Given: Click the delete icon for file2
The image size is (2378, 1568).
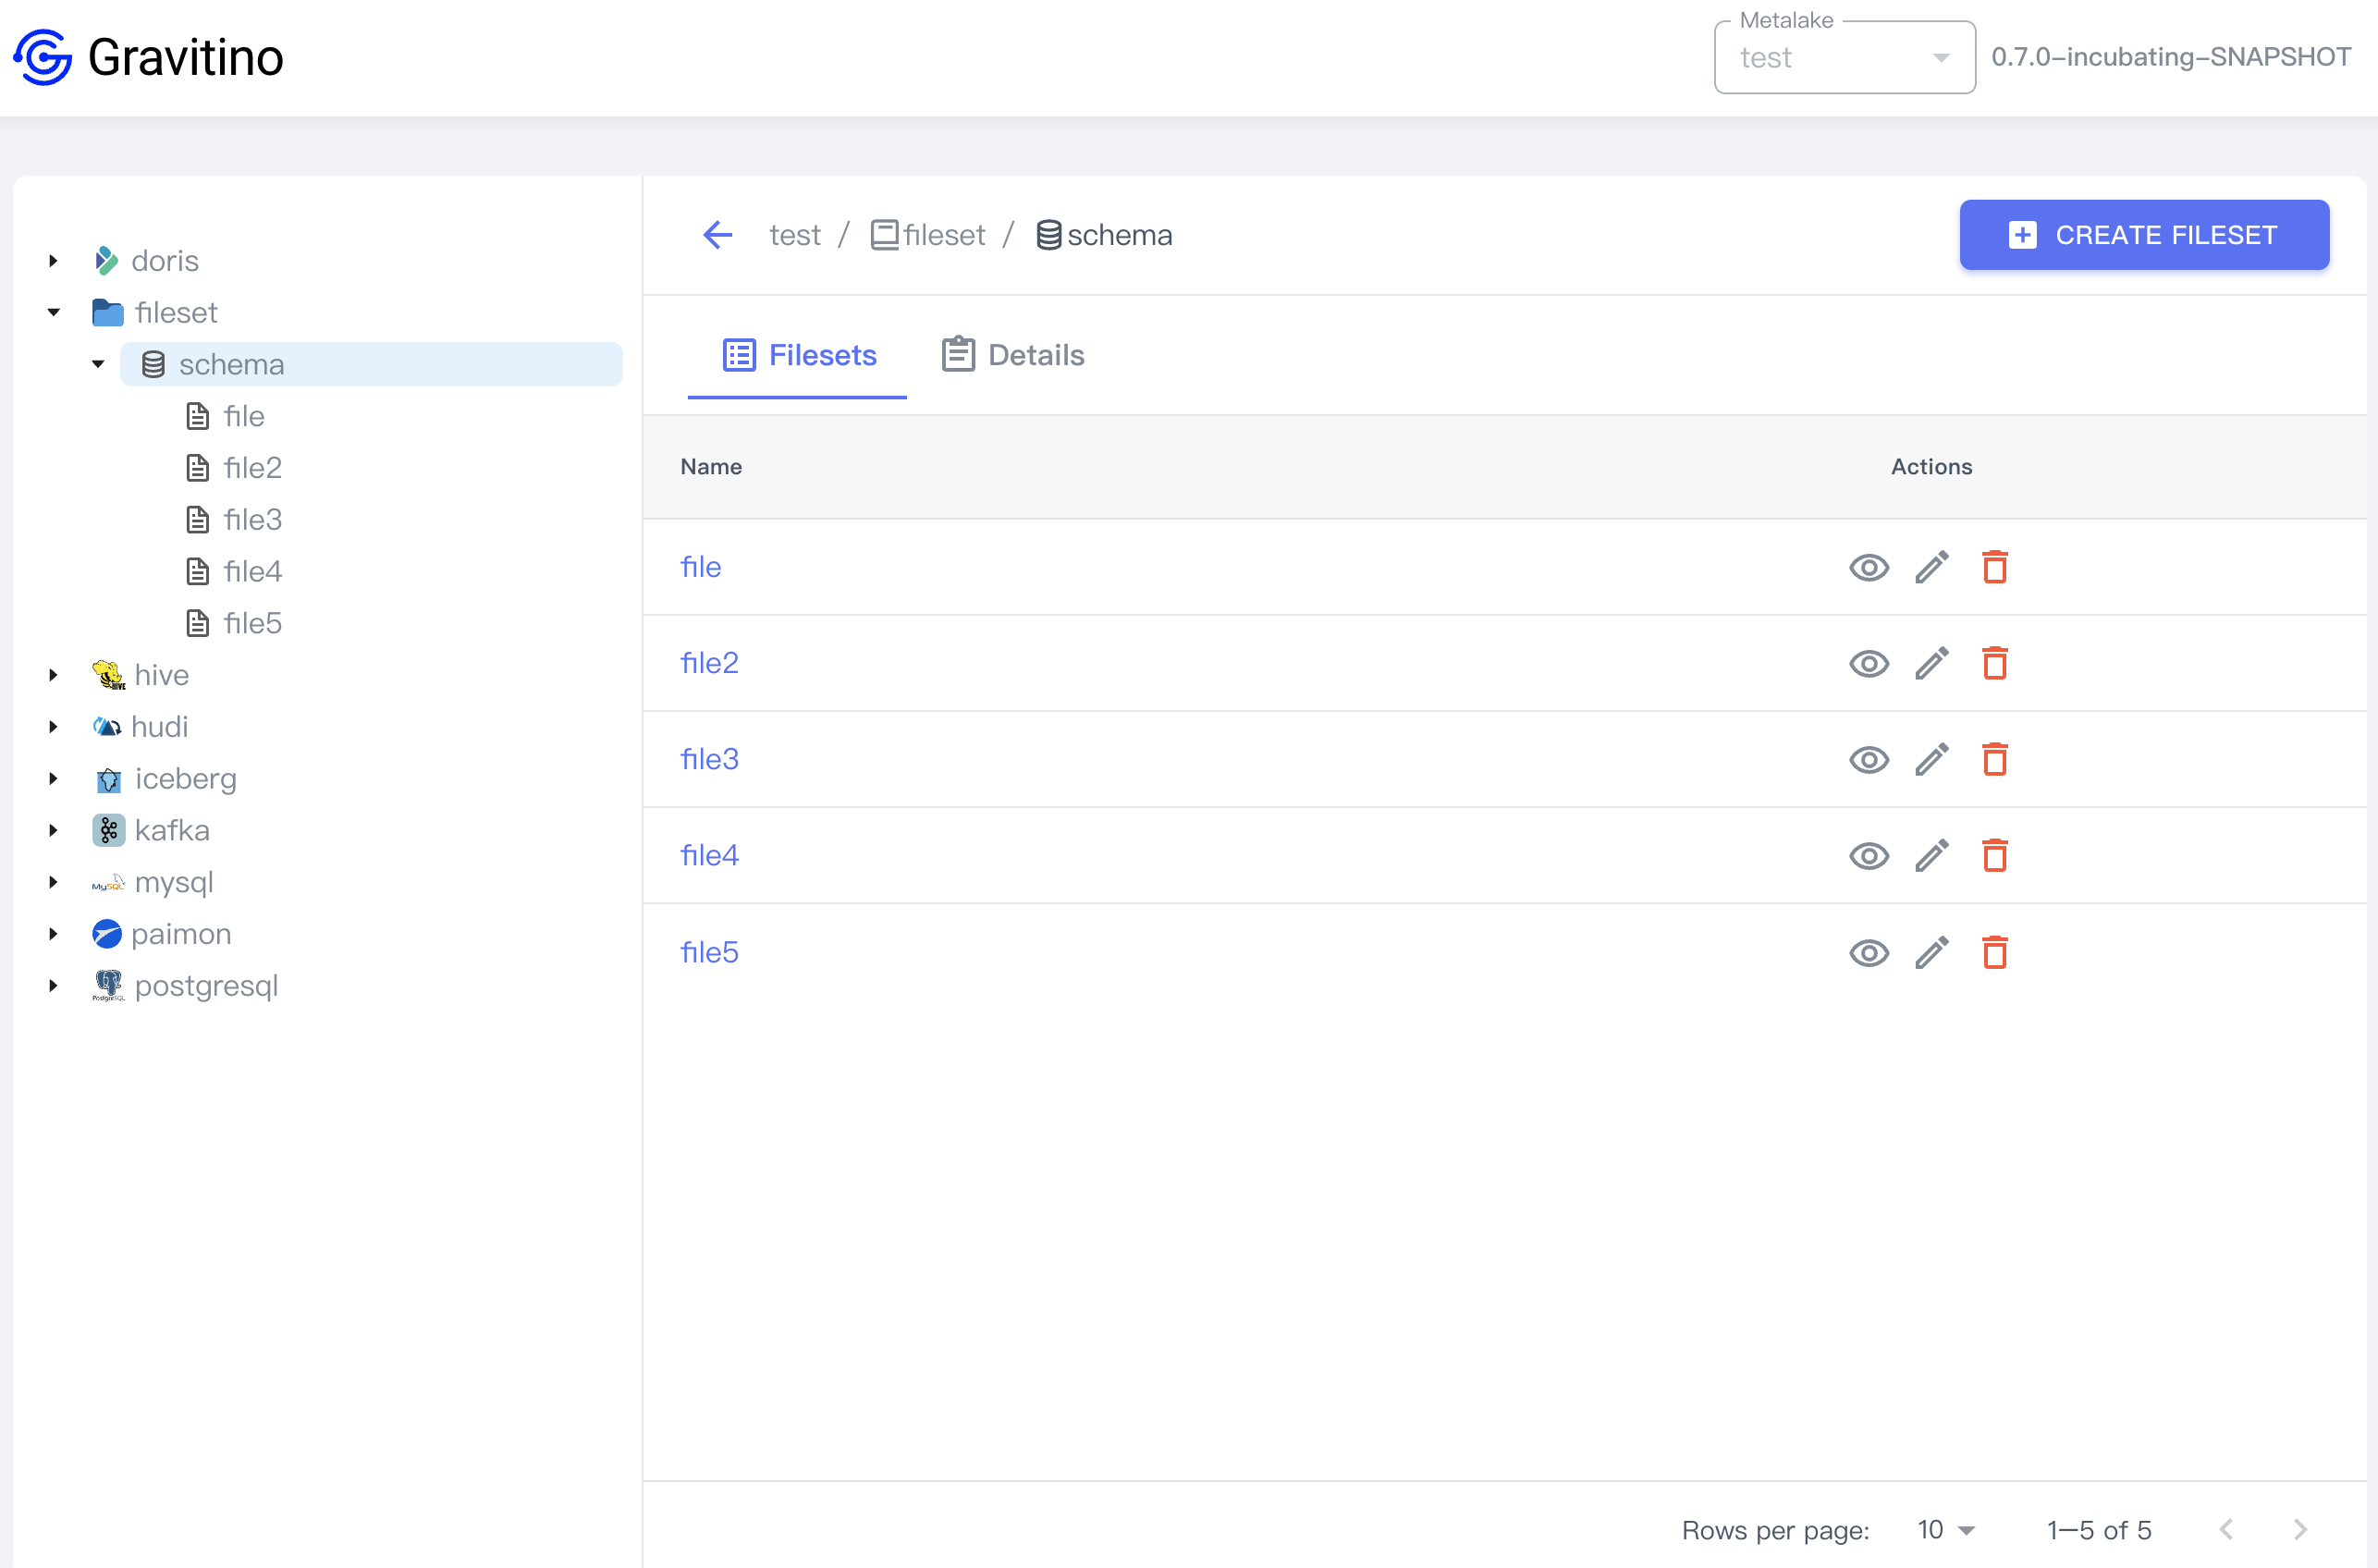Looking at the screenshot, I should (1993, 662).
